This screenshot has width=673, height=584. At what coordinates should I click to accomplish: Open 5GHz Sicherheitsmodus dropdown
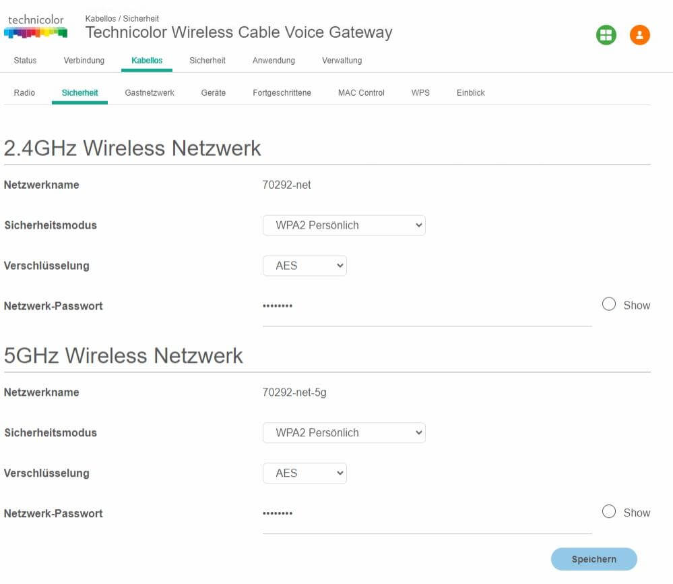pos(344,433)
